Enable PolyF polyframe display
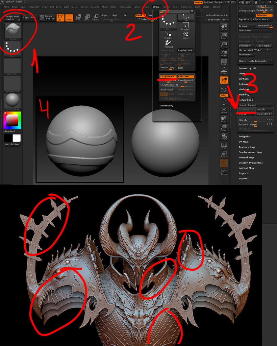277x346 pixels. coord(224,145)
